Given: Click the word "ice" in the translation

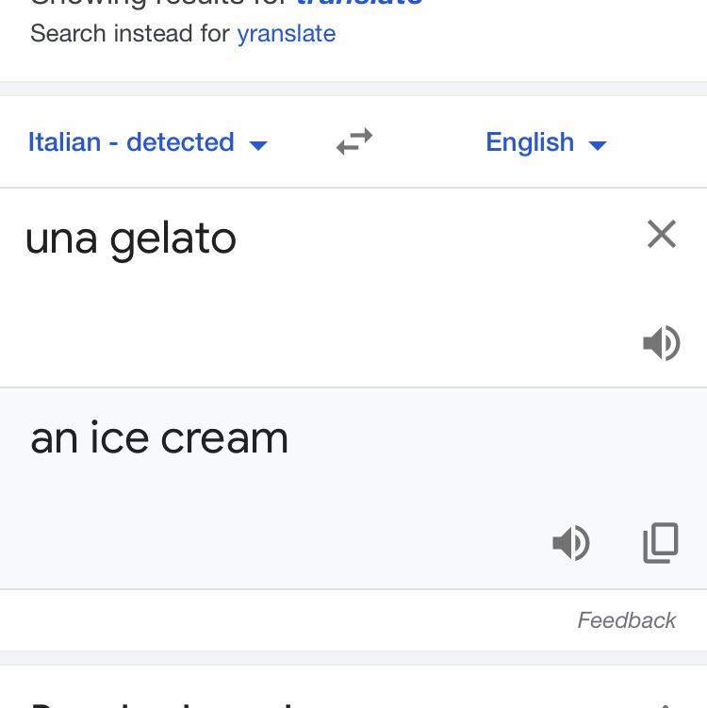Looking at the screenshot, I should (119, 438).
